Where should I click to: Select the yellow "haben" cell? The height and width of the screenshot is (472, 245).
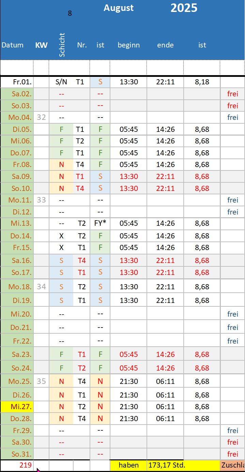click(x=128, y=465)
